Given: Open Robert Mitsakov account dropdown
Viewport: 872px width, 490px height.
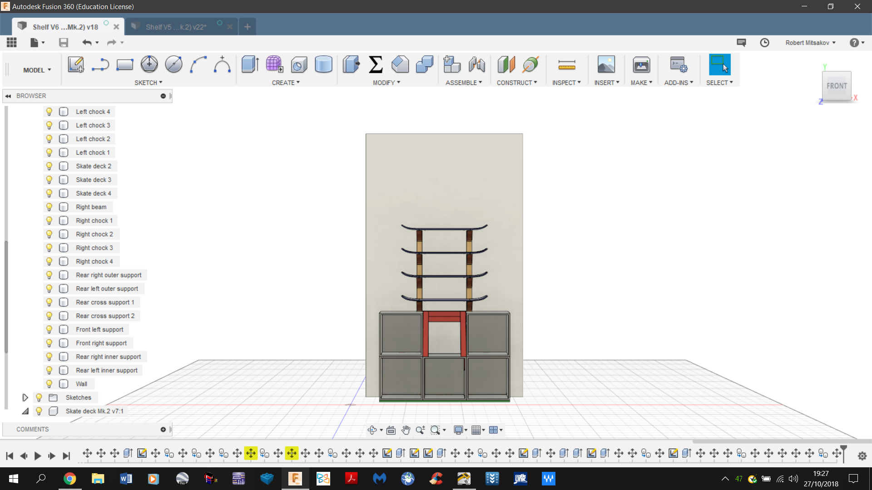Looking at the screenshot, I should pos(811,43).
